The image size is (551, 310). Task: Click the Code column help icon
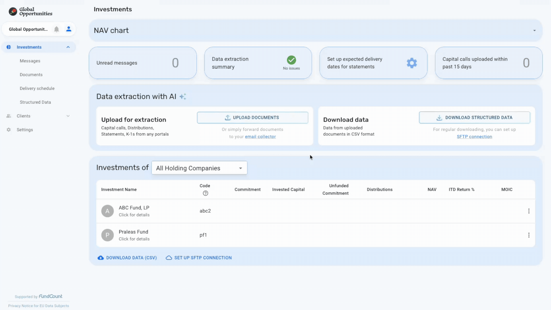205,193
